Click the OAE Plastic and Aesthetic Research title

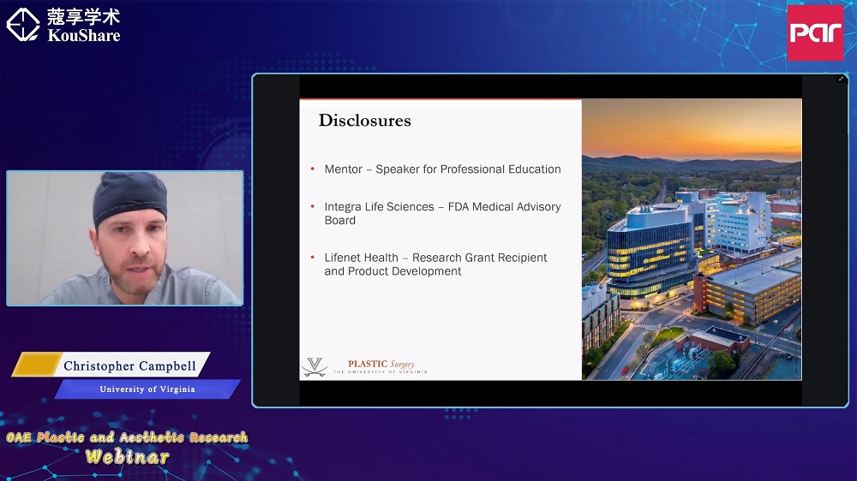(127, 437)
